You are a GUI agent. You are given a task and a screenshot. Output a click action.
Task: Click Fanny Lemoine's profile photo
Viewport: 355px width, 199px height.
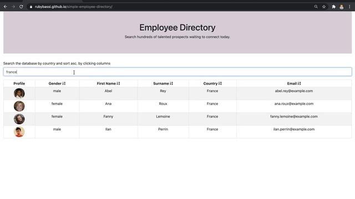(x=19, y=119)
